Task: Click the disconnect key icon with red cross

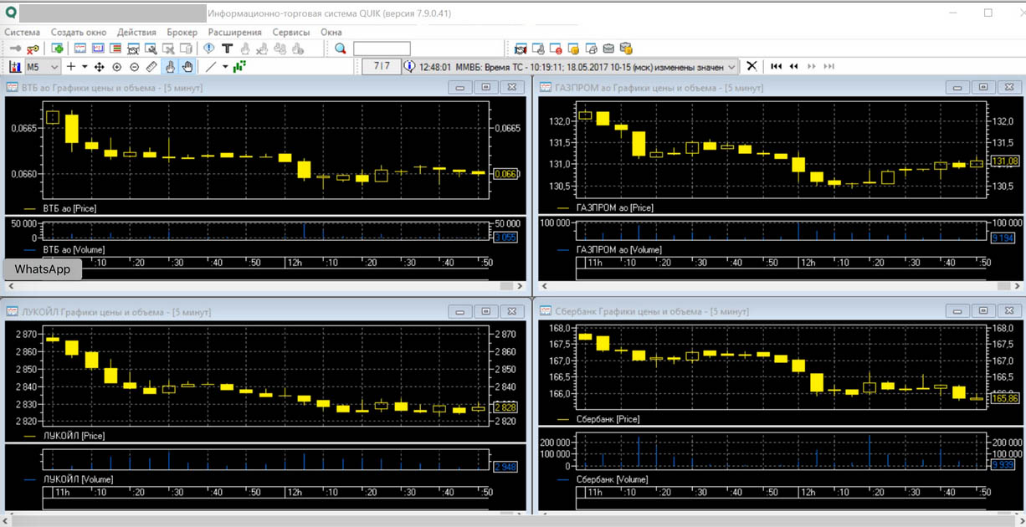Action: [33, 49]
